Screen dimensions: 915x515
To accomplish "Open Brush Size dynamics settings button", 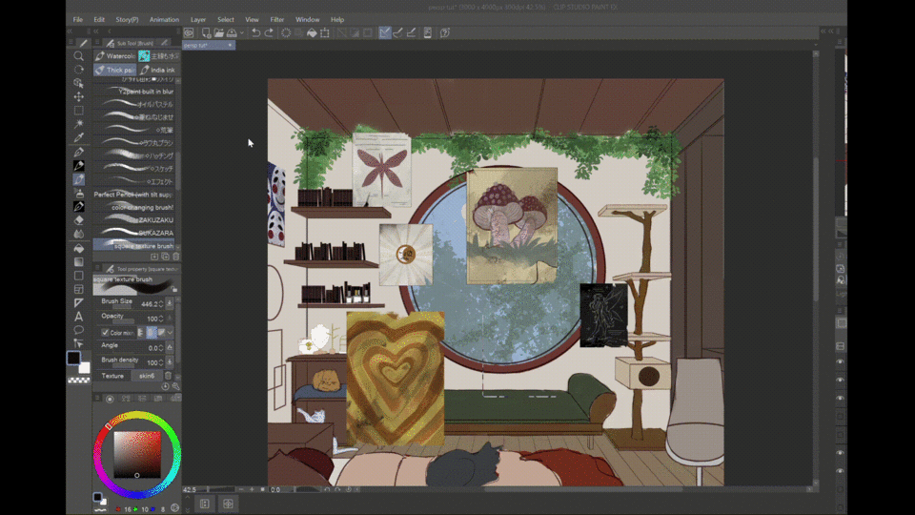I will coord(170,303).
